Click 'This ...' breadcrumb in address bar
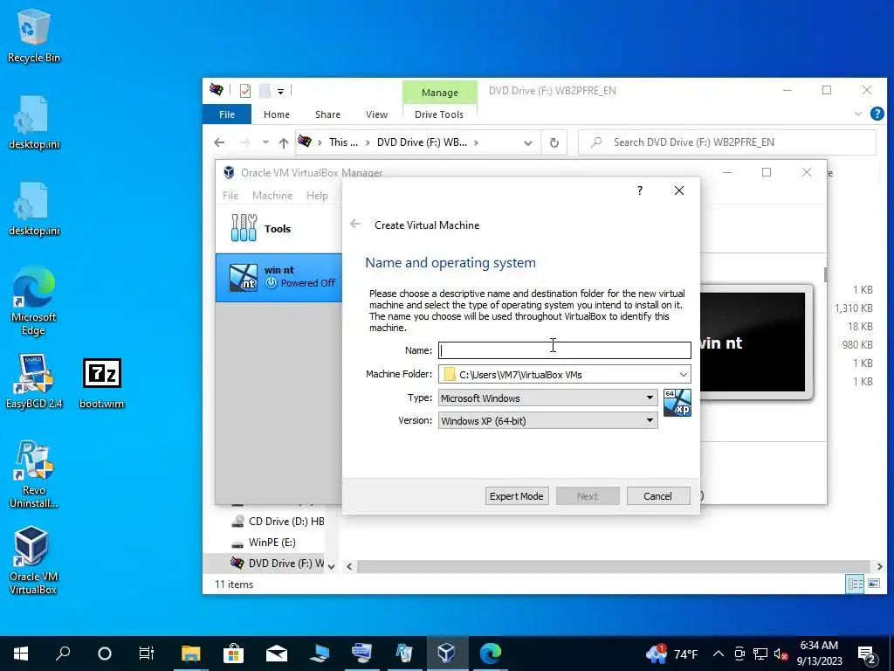The image size is (894, 671). click(343, 142)
